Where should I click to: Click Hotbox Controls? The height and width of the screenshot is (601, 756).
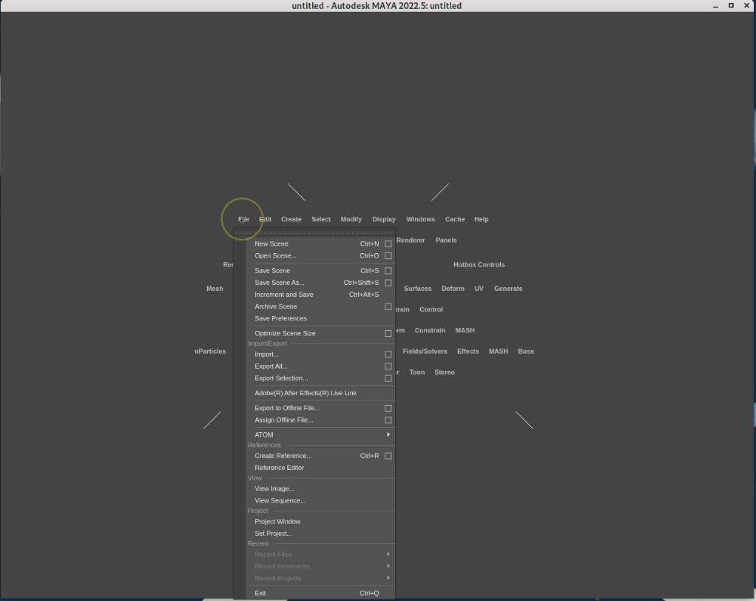479,265
